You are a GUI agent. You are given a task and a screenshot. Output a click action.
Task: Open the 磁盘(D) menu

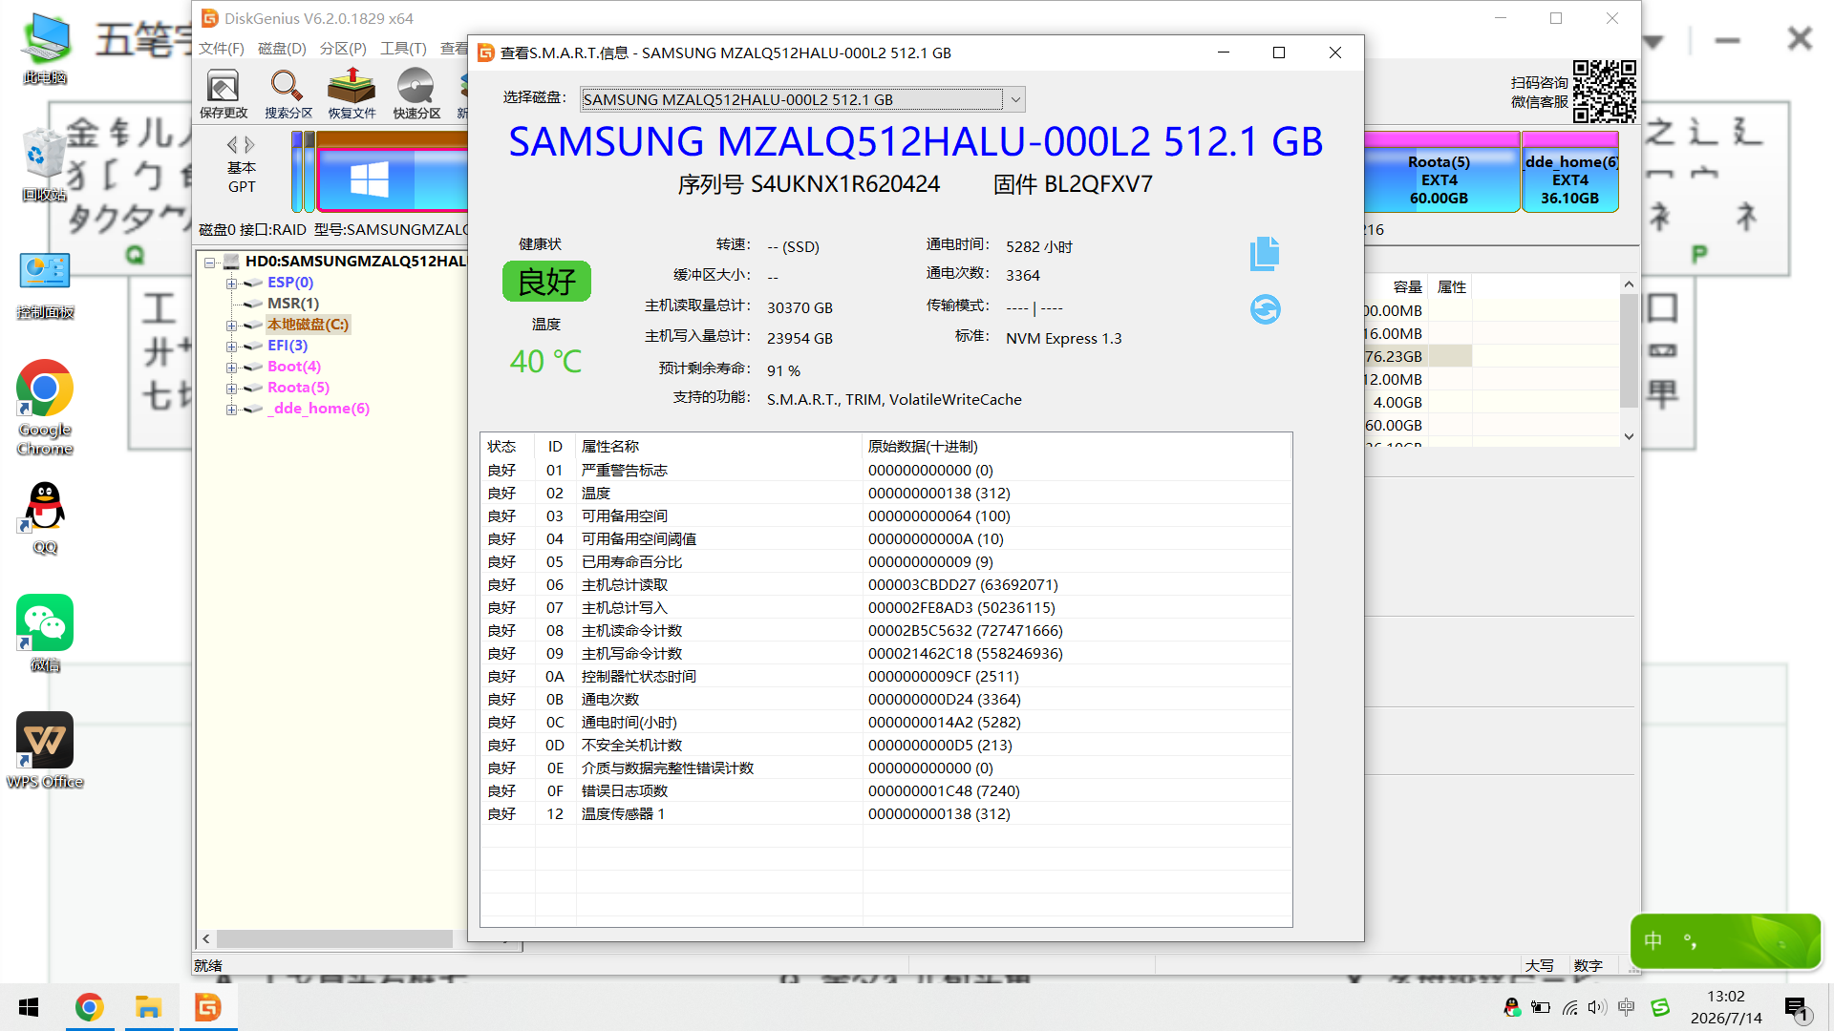(282, 49)
